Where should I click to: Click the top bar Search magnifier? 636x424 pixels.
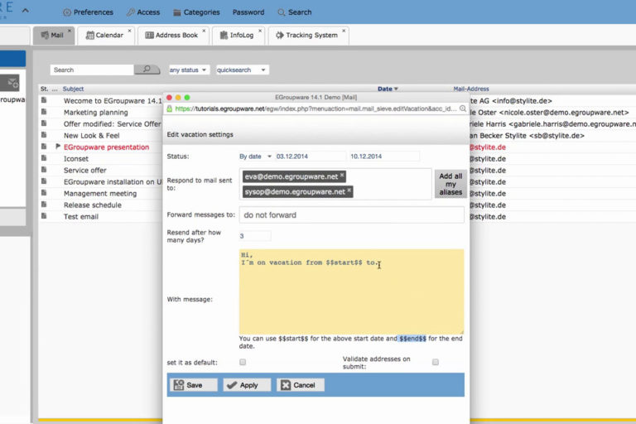(282, 12)
